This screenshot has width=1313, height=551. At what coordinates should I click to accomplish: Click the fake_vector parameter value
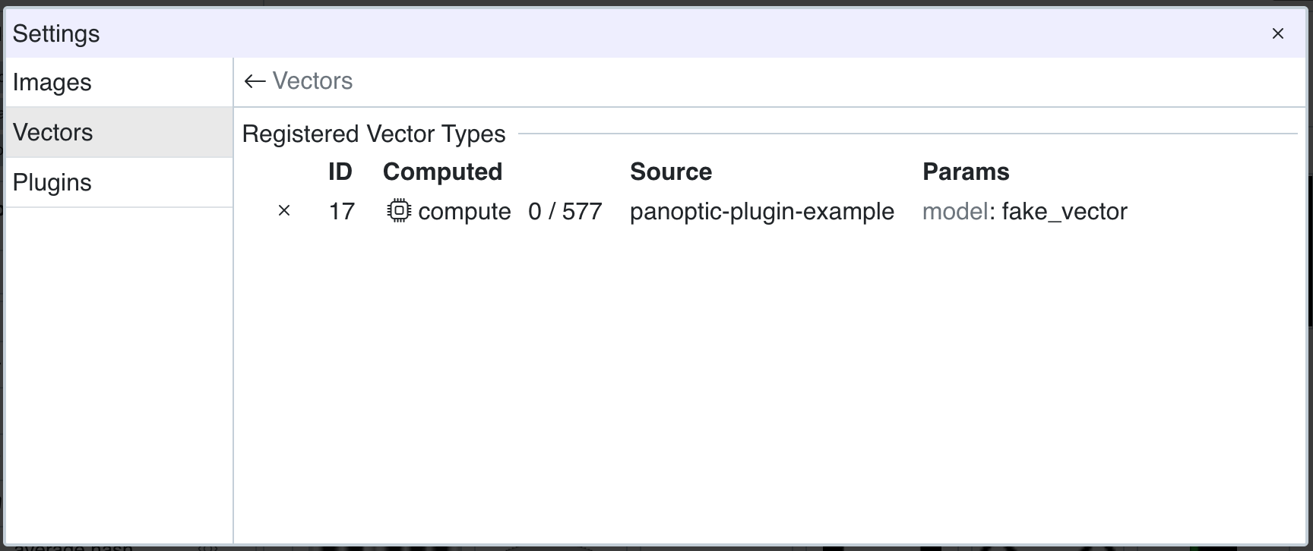click(x=1065, y=211)
